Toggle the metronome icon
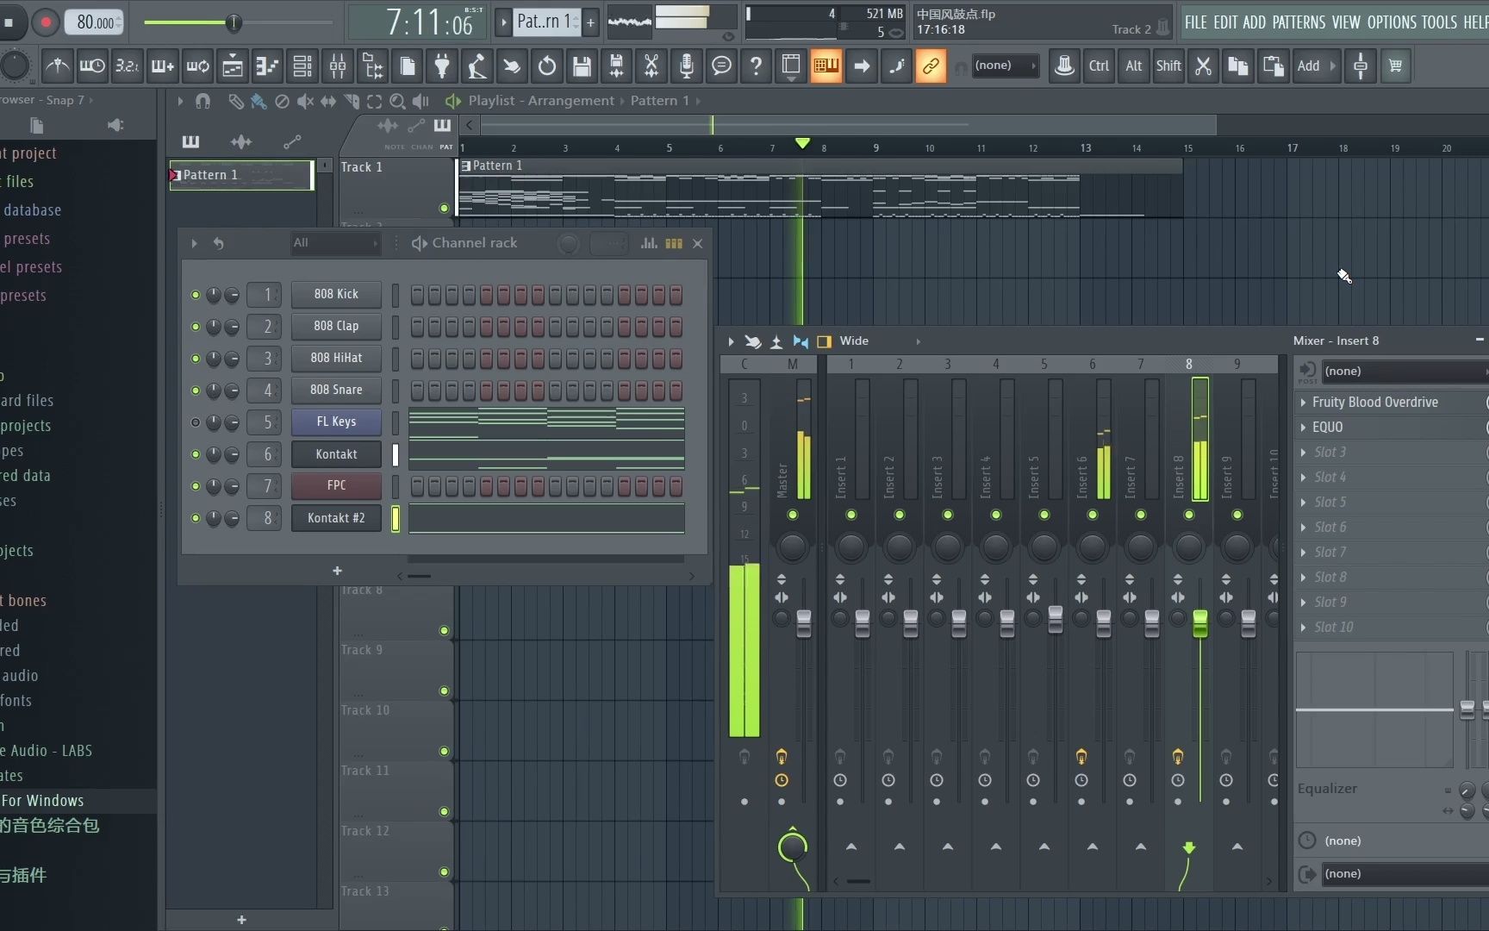The height and width of the screenshot is (931, 1489). 58,66
